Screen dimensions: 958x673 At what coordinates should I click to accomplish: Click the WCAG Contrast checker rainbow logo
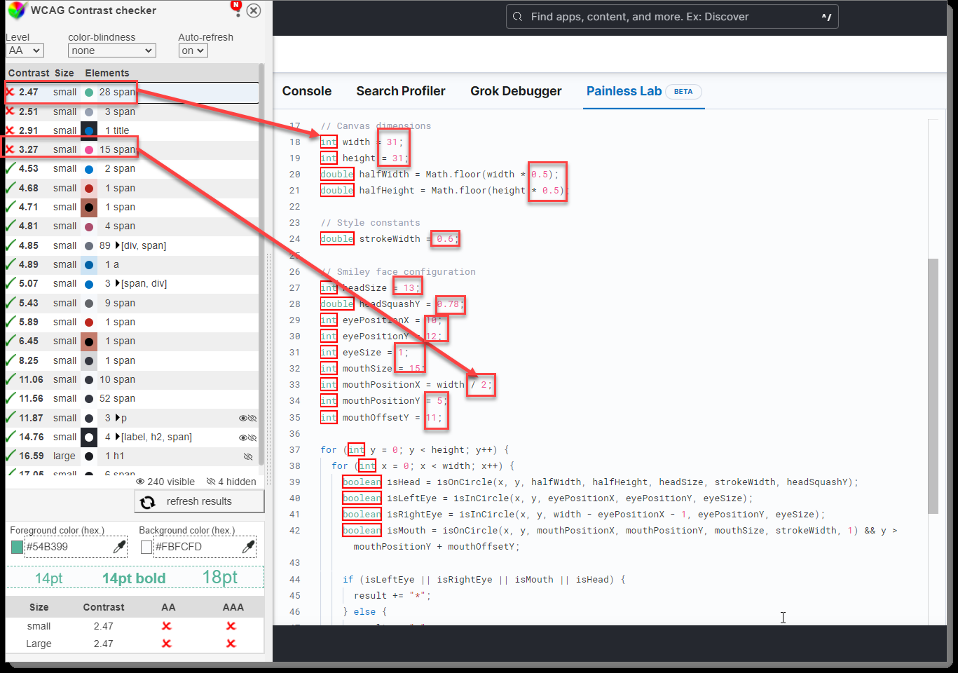click(x=15, y=10)
